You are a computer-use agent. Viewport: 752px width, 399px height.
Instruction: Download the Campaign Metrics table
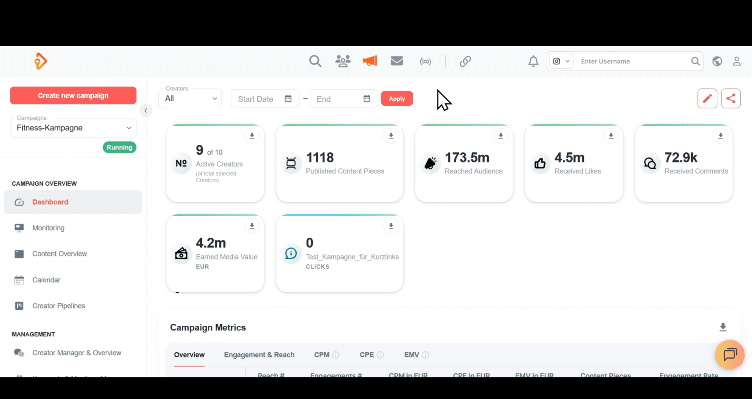[x=723, y=327]
